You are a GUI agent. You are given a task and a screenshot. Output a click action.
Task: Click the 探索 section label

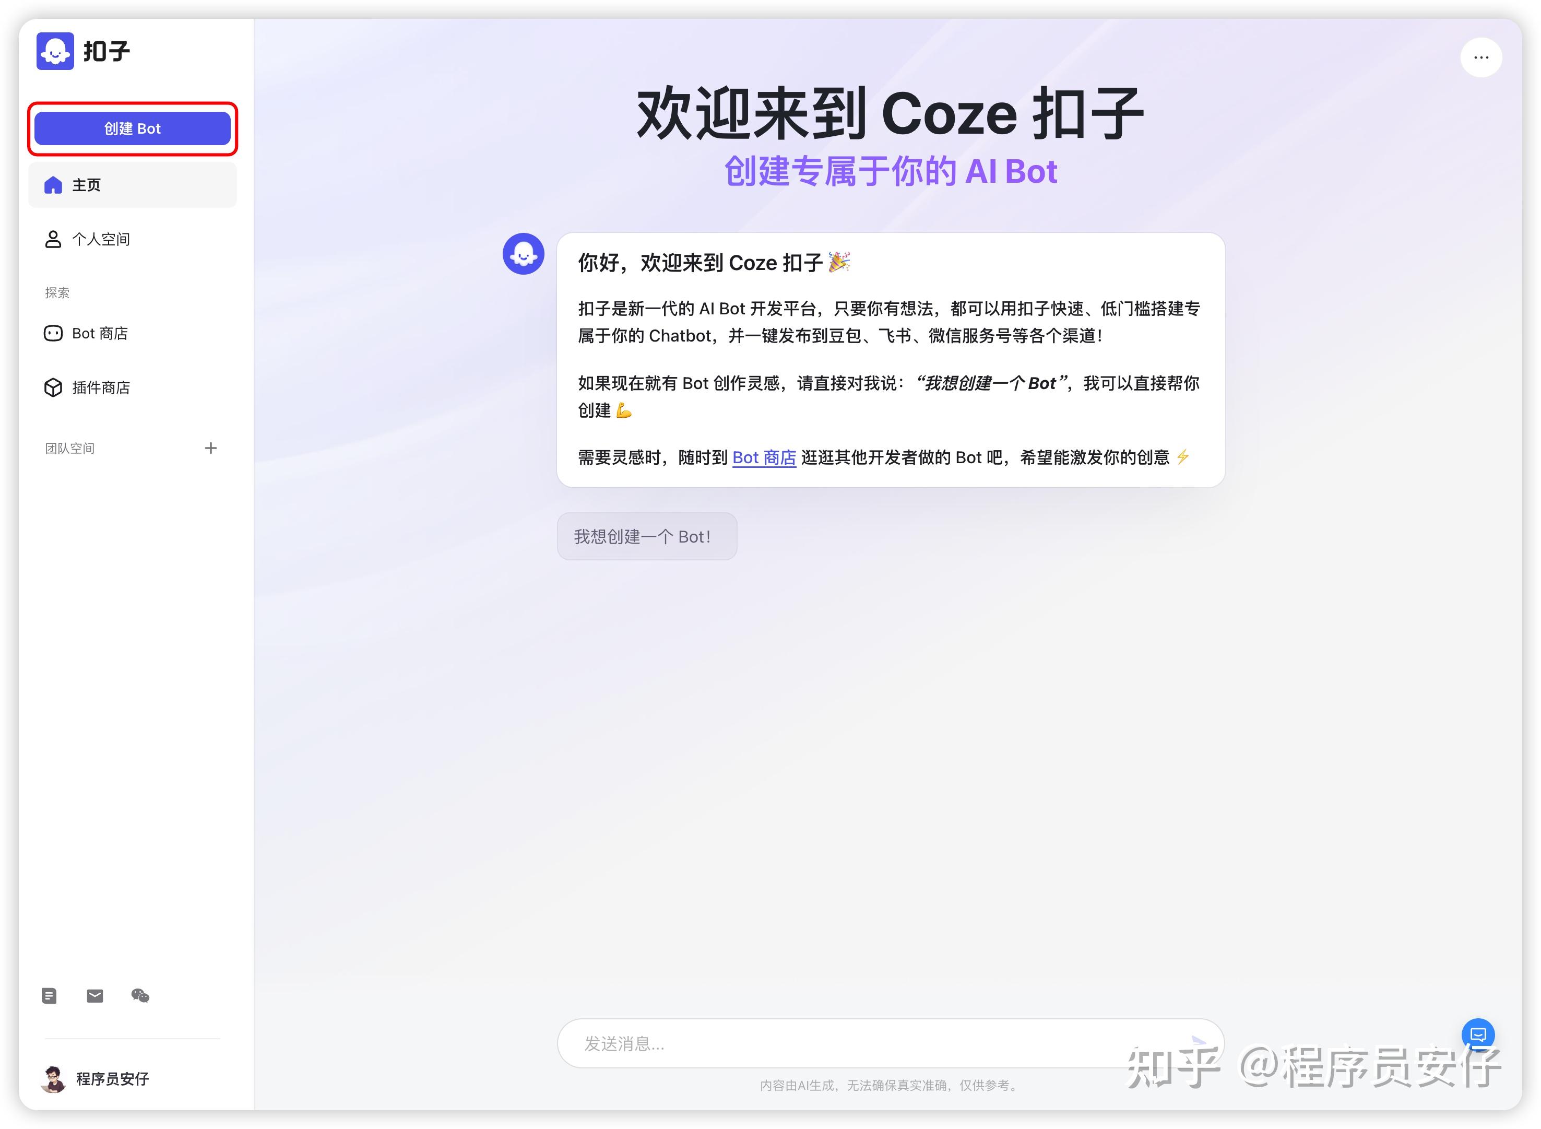(57, 293)
